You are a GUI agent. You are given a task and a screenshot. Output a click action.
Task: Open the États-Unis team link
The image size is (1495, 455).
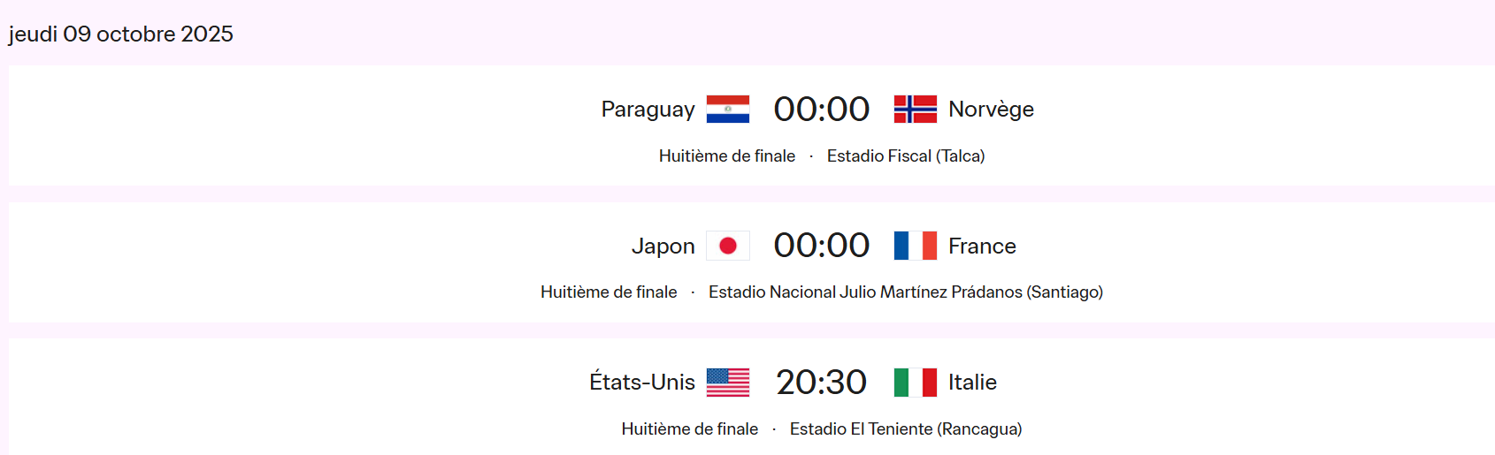click(642, 383)
